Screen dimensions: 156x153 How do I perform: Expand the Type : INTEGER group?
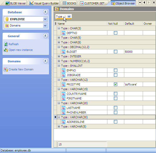pyautogui.click(x=59, y=56)
